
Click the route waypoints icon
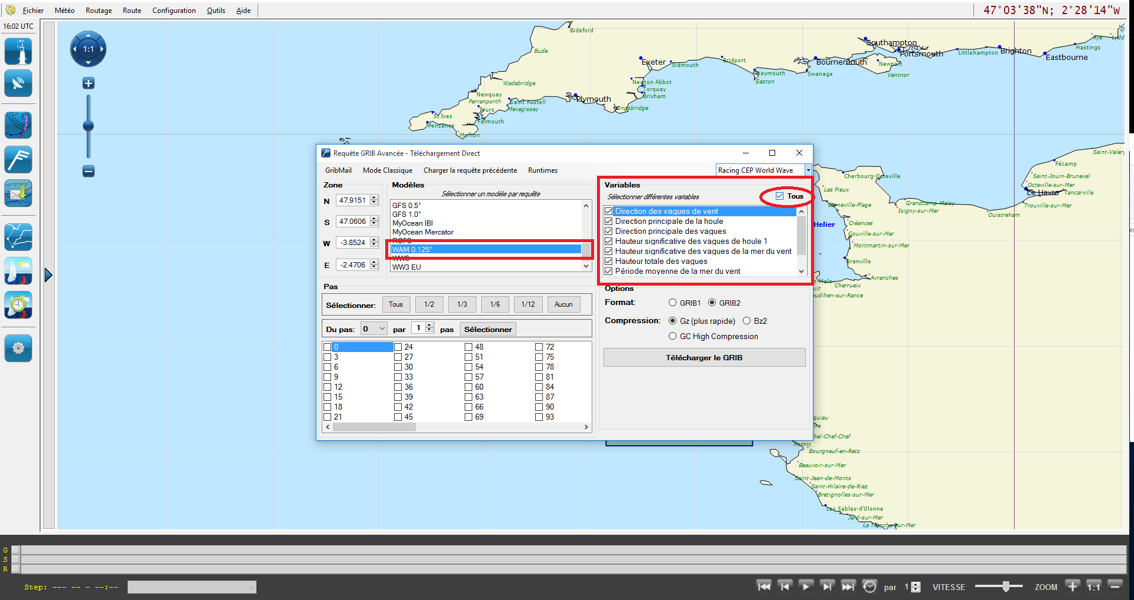coord(18,237)
